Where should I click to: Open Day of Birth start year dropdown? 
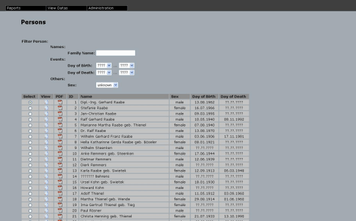[x=104, y=65]
